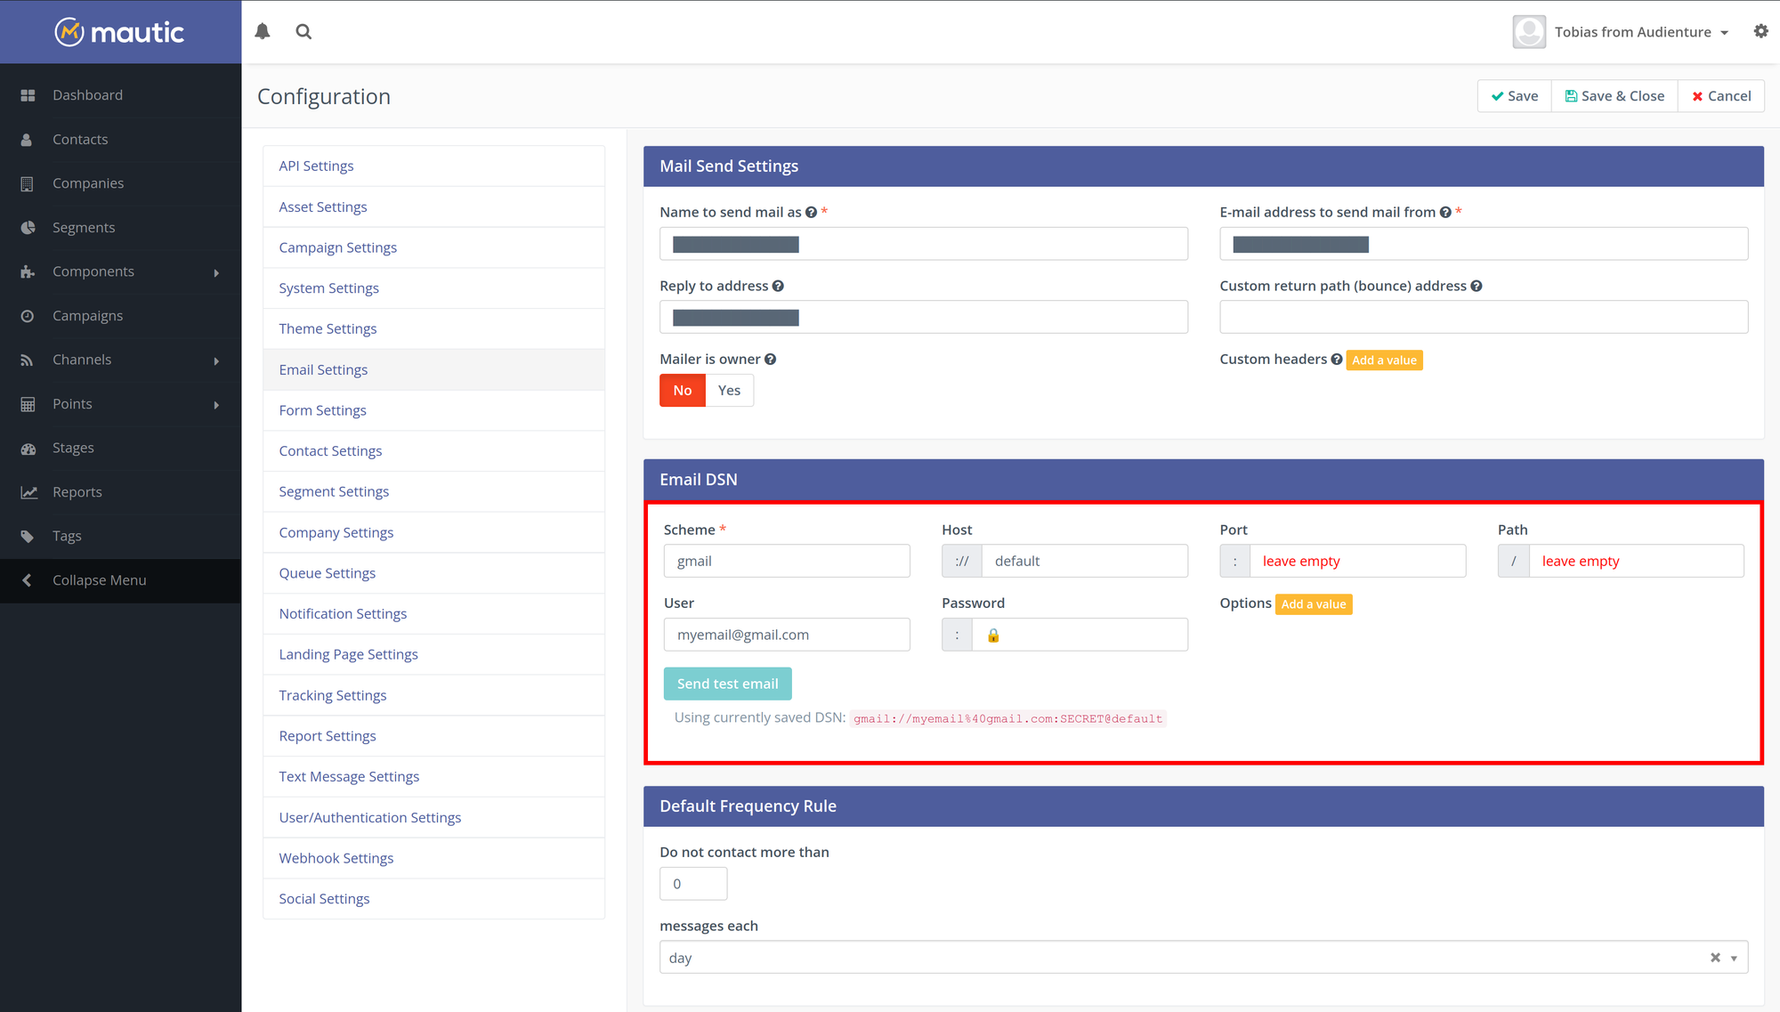Open the messages each day dropdown

point(1203,958)
